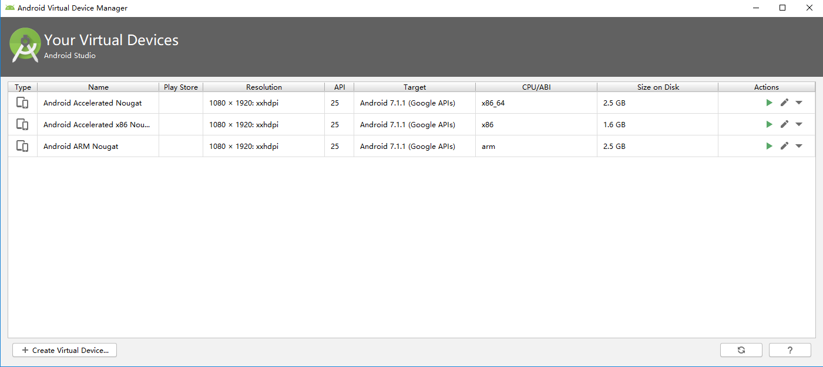The height and width of the screenshot is (367, 823).
Task: Launch the Android Accelerated x86 Nougat emulator
Action: 769,124
